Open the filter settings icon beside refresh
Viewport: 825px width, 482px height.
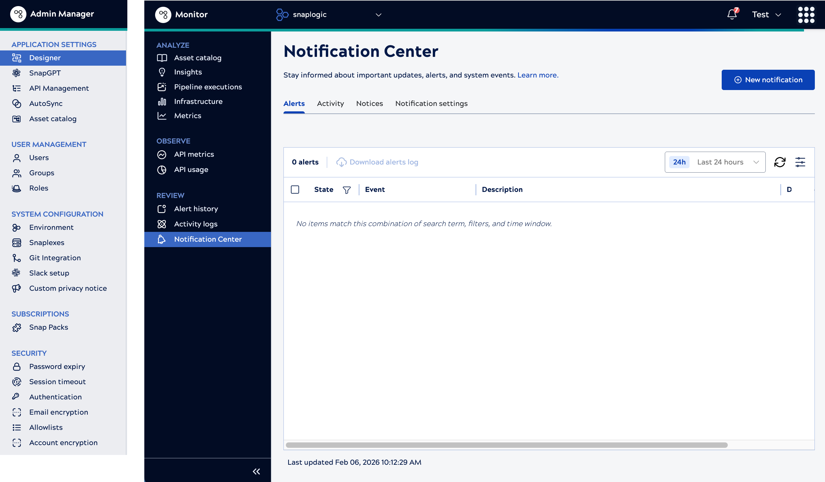[801, 162]
